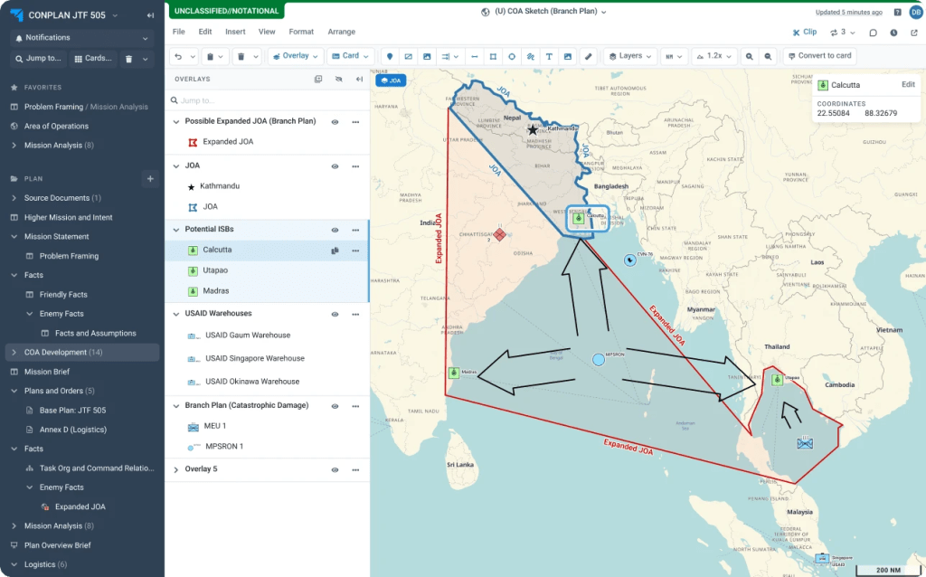This screenshot has width=926, height=577.
Task: Select the text tool (T) in toolbar
Action: pos(549,56)
